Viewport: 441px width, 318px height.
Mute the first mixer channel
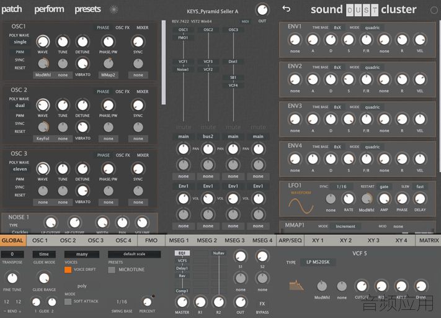(x=184, y=127)
